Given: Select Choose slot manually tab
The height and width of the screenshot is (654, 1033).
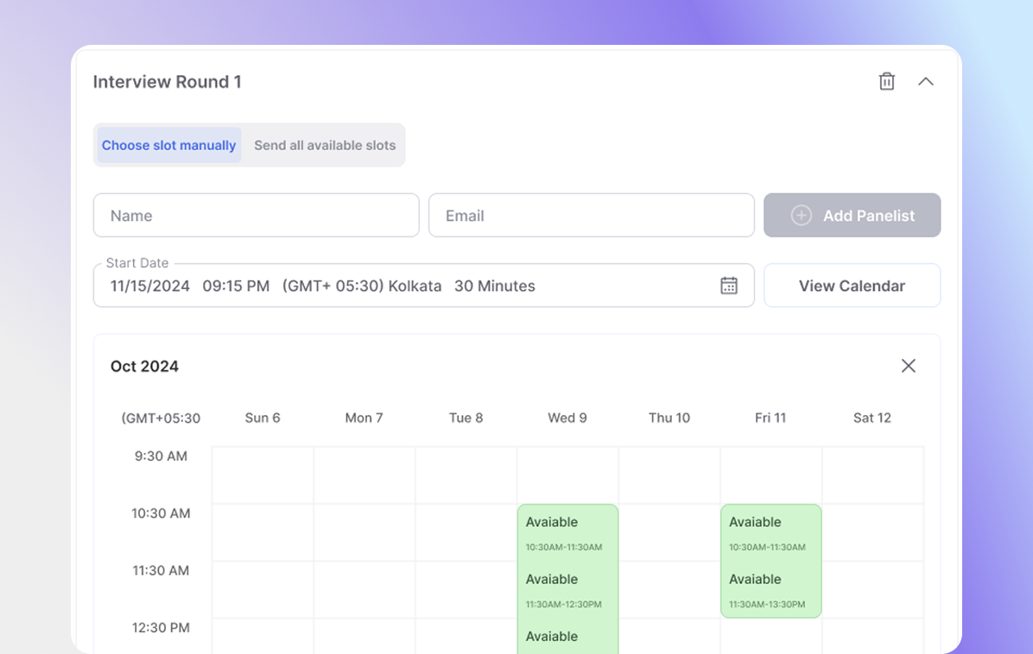Looking at the screenshot, I should [x=168, y=146].
